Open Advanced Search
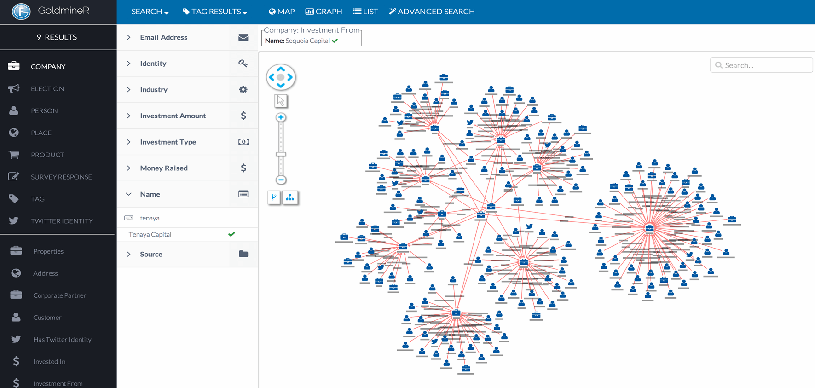 432,12
